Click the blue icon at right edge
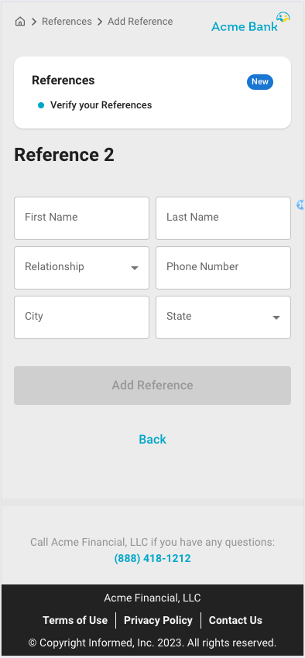 [x=301, y=205]
